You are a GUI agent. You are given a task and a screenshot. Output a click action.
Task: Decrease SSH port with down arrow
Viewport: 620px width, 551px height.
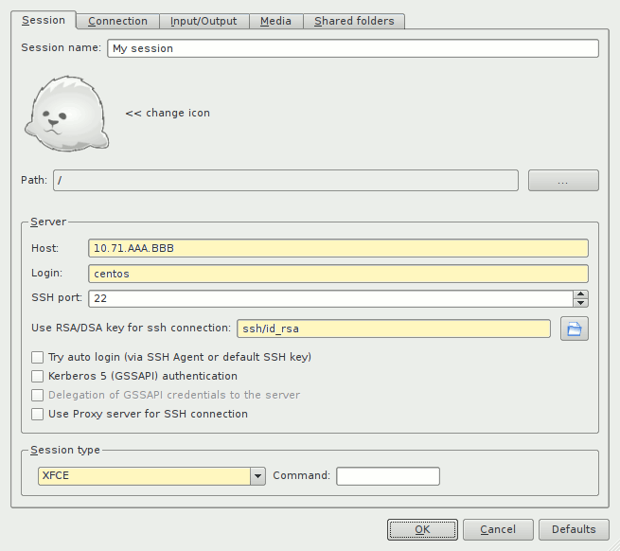coord(580,303)
